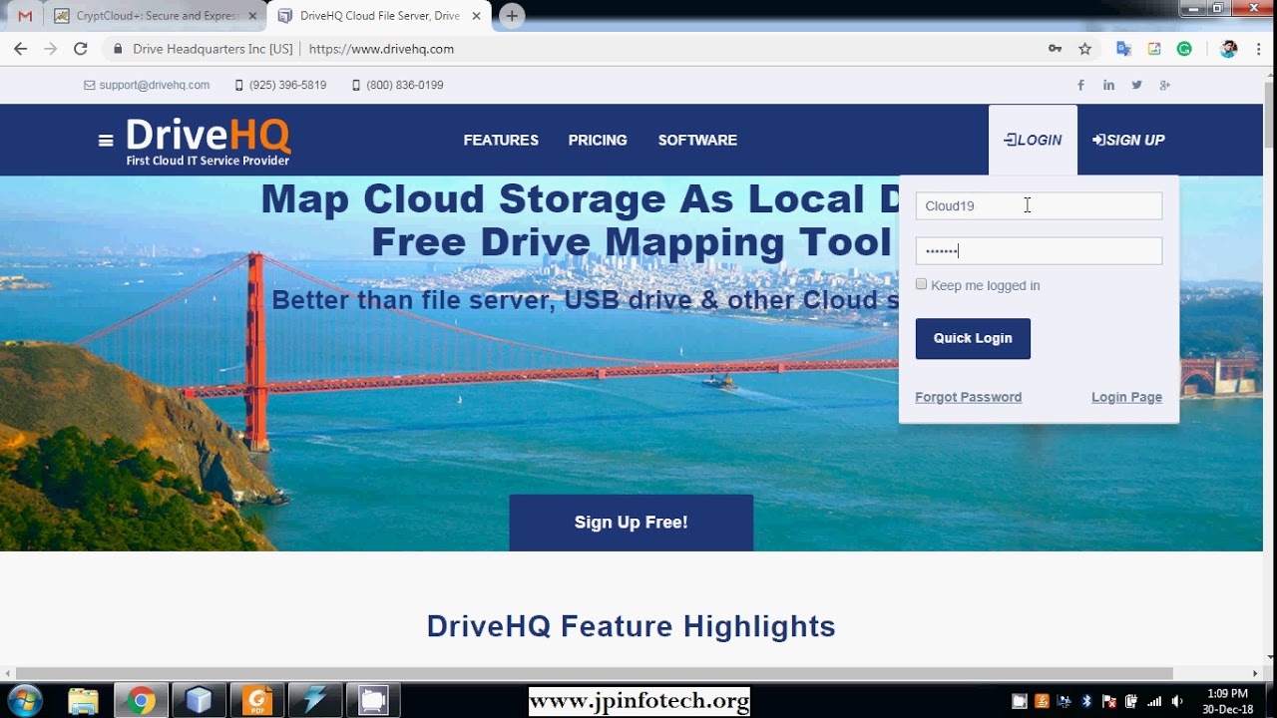Click the Quick Login button
Screen dimensions: 1277x718
click(x=973, y=338)
